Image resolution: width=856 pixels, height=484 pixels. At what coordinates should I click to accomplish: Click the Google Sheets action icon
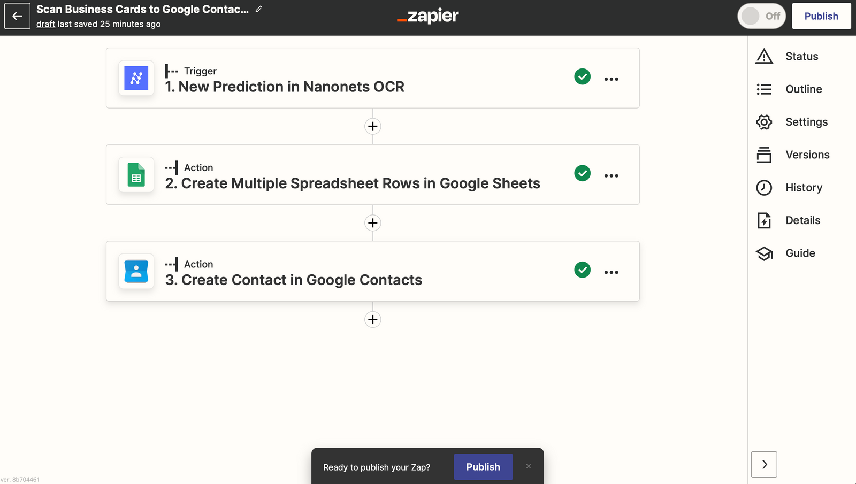pos(136,175)
